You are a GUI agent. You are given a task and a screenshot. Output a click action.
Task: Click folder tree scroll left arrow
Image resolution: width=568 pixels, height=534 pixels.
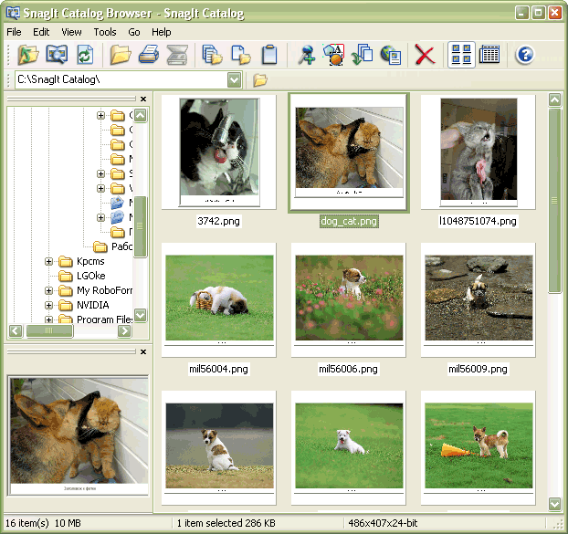point(16,330)
